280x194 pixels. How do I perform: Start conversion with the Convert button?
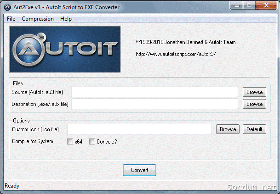click(139, 170)
